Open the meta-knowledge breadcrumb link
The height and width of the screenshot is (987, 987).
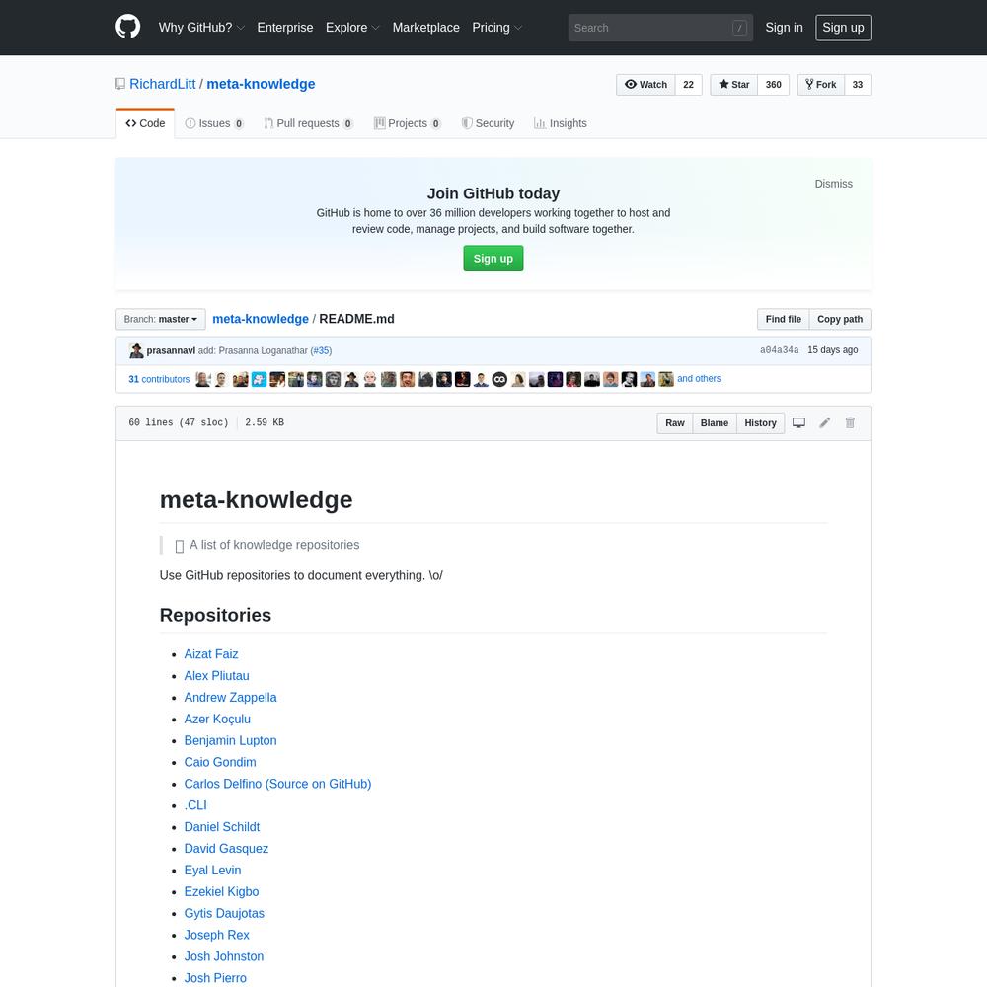coord(261,319)
